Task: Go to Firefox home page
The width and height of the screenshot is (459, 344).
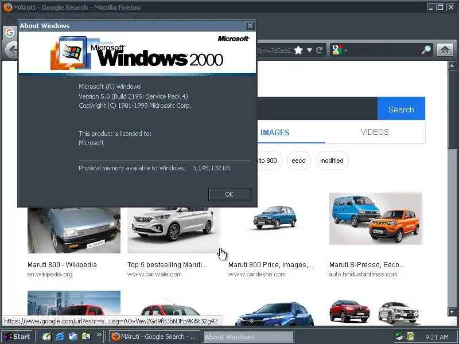Action: pos(445,50)
